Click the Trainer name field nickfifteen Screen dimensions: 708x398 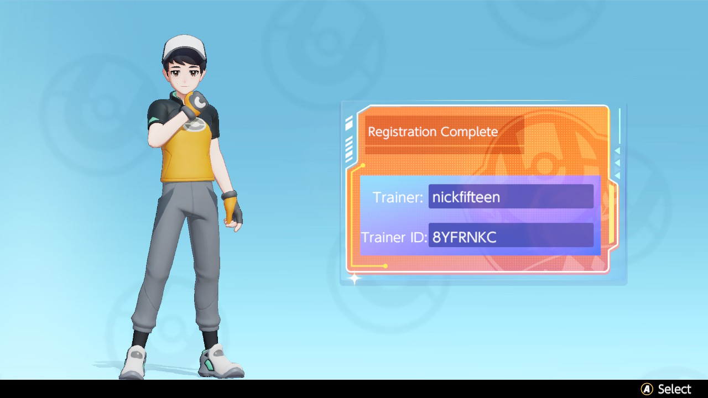tap(511, 197)
